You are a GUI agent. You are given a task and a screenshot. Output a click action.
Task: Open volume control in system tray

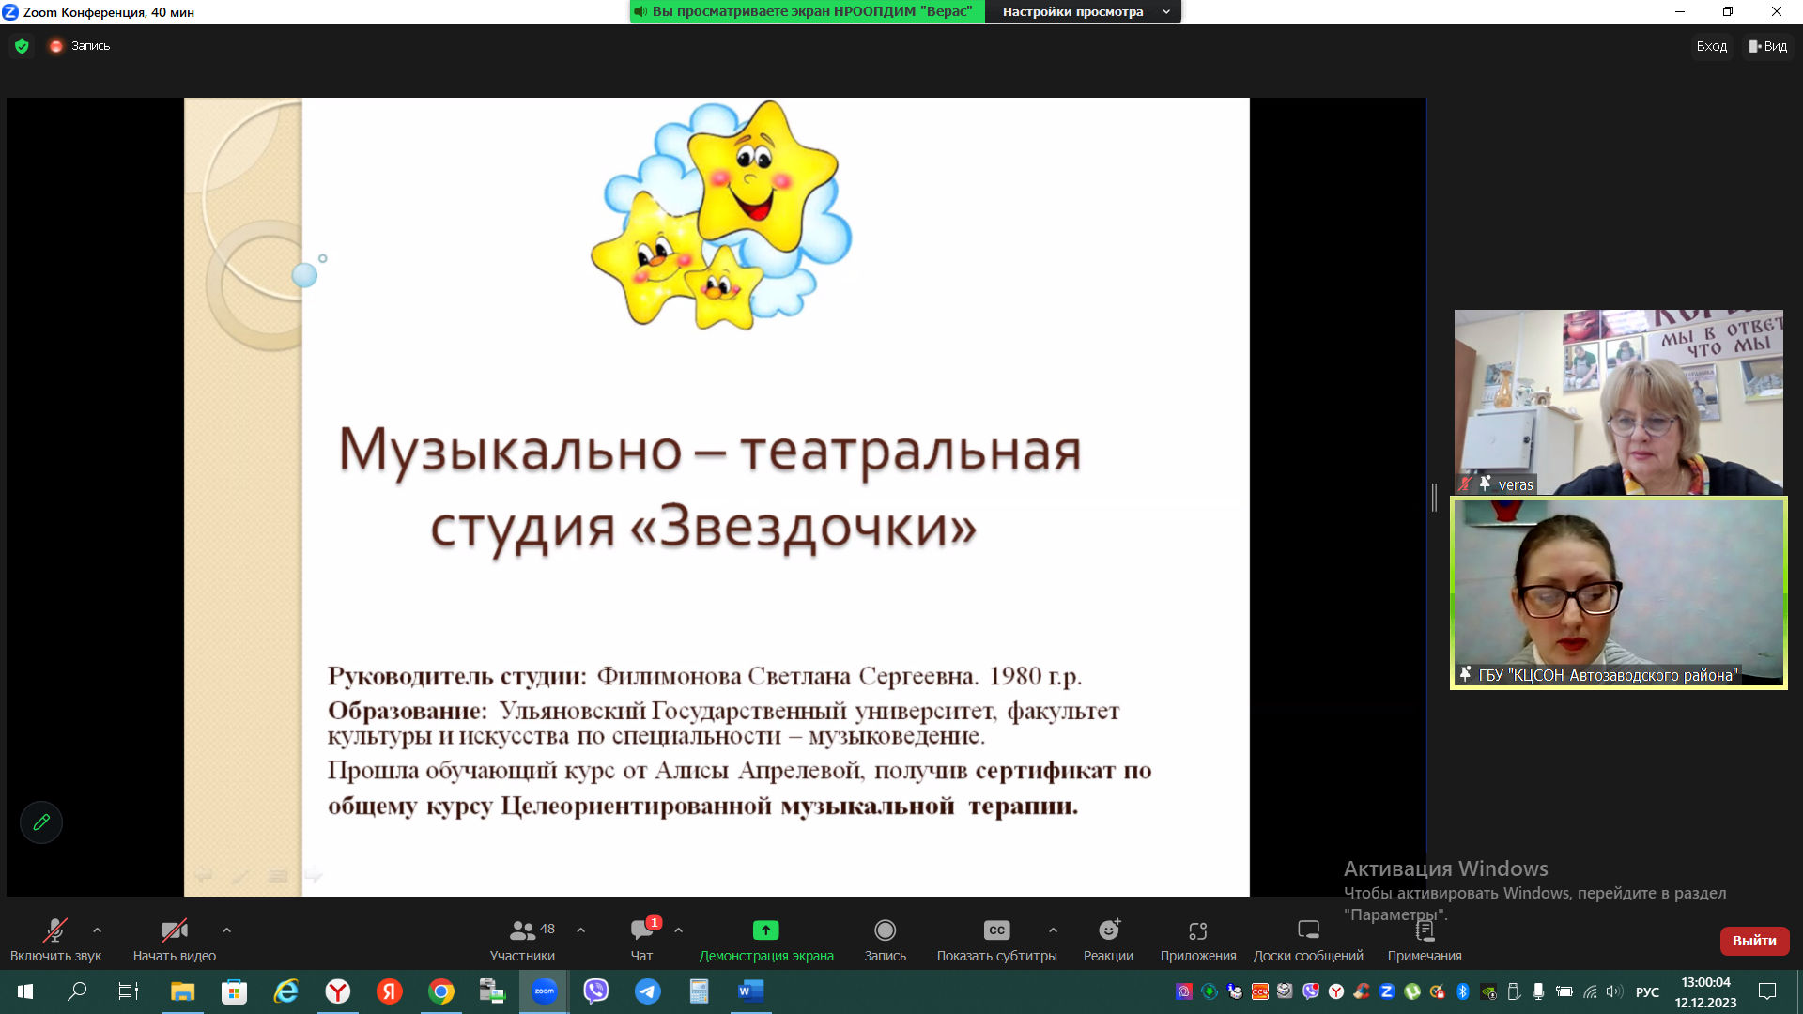[1614, 991]
